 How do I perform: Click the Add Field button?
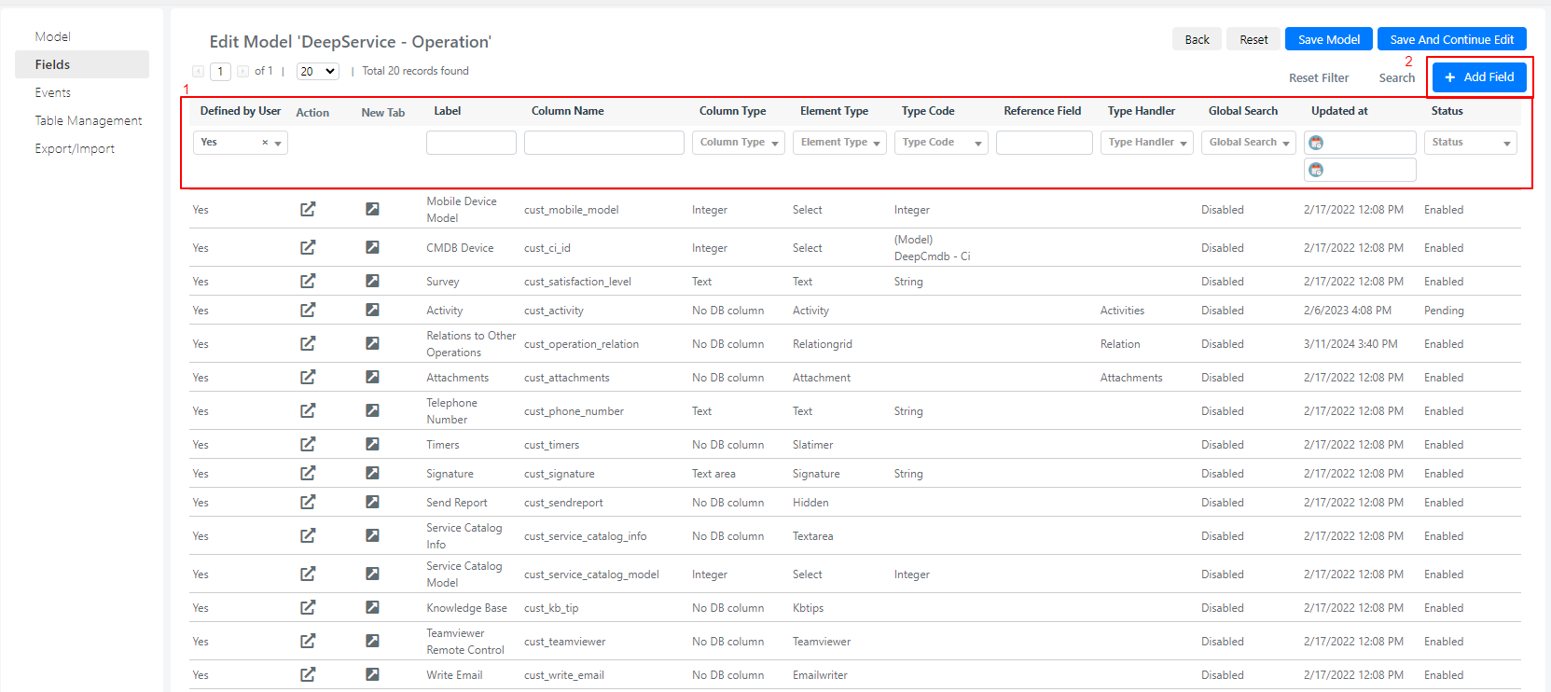[1479, 77]
